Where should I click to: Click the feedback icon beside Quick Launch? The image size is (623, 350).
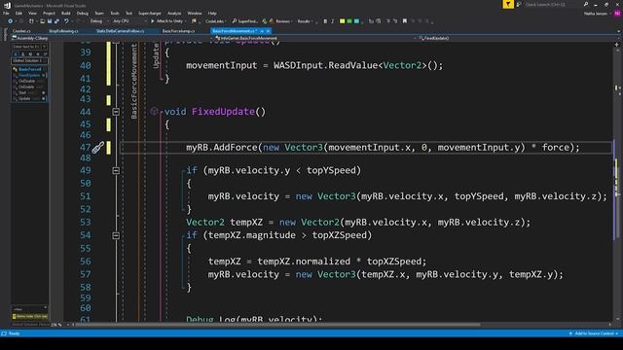519,4
